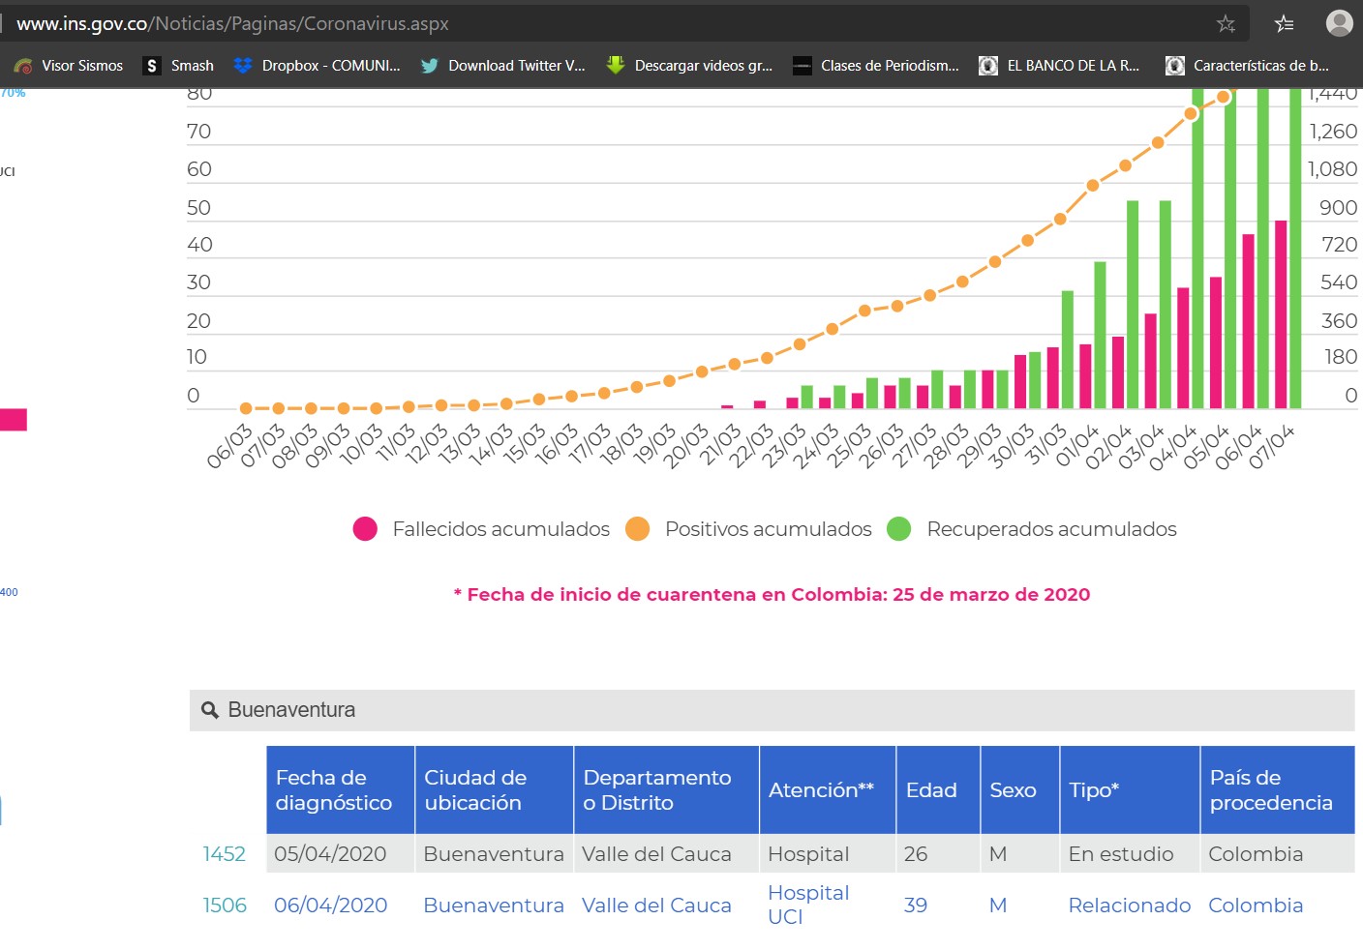This screenshot has height=950, width=1363.
Task: Open the Dropbox - COMUNI... bookmark
Action: point(317,65)
